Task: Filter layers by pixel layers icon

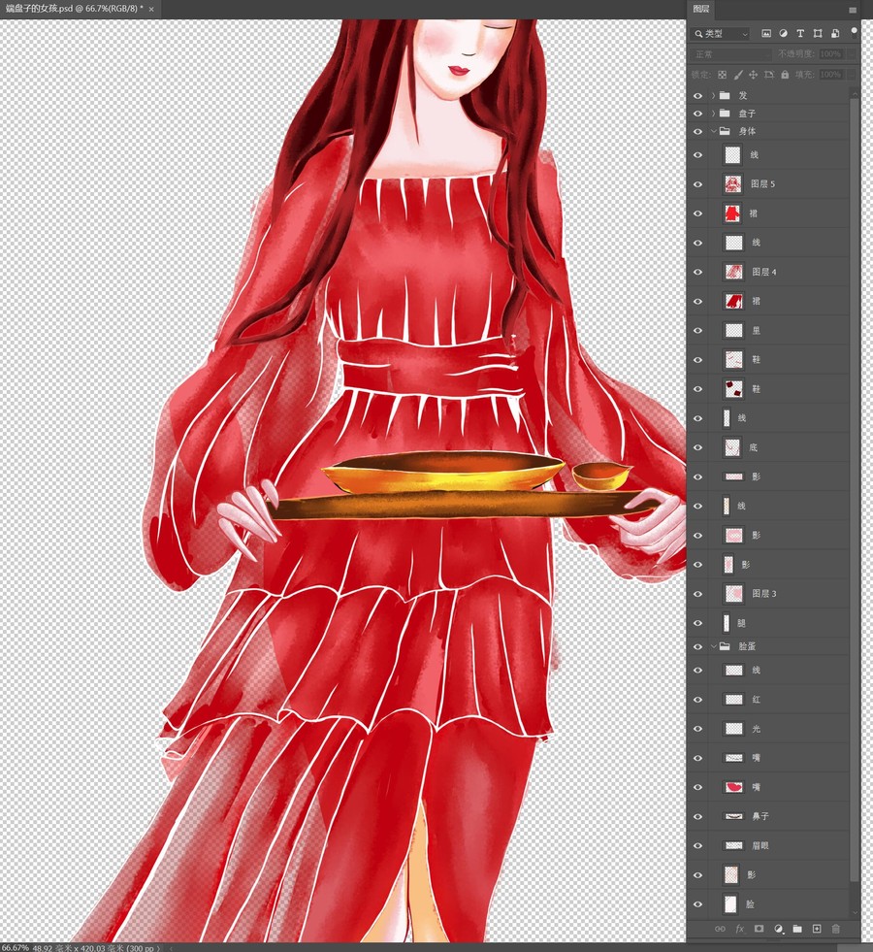Action: coord(765,33)
